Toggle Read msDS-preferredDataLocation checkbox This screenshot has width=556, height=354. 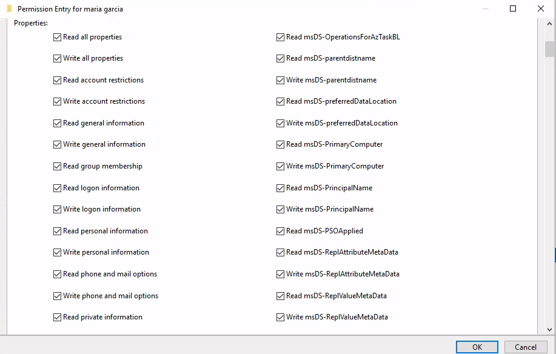[x=280, y=102]
